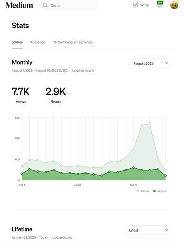Click the Updated daily text
The width and height of the screenshot is (184, 243).
point(62,237)
